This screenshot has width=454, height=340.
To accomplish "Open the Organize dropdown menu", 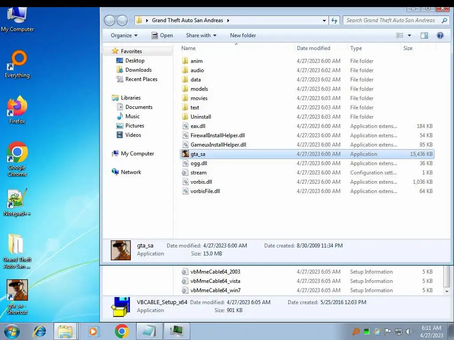I will [x=124, y=35].
